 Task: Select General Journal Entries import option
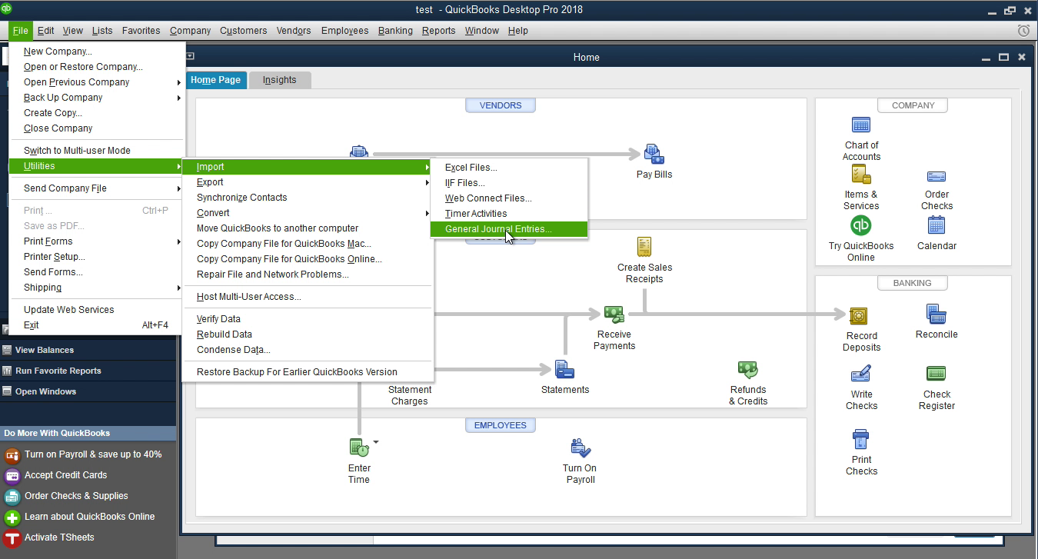click(x=509, y=229)
